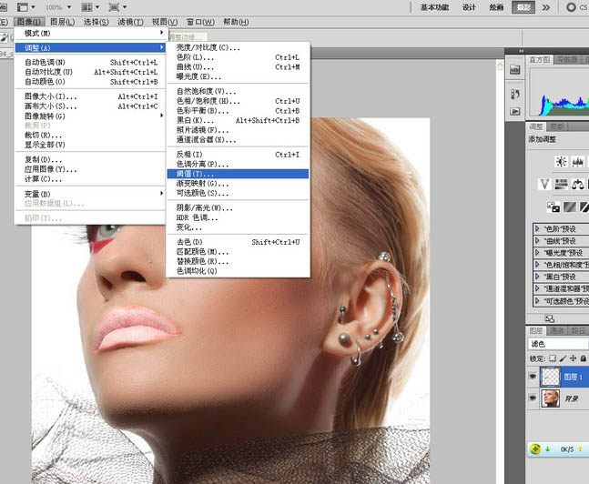The height and width of the screenshot is (484, 589).
Task: Click the CS Live circle icon
Action: tap(571, 7)
